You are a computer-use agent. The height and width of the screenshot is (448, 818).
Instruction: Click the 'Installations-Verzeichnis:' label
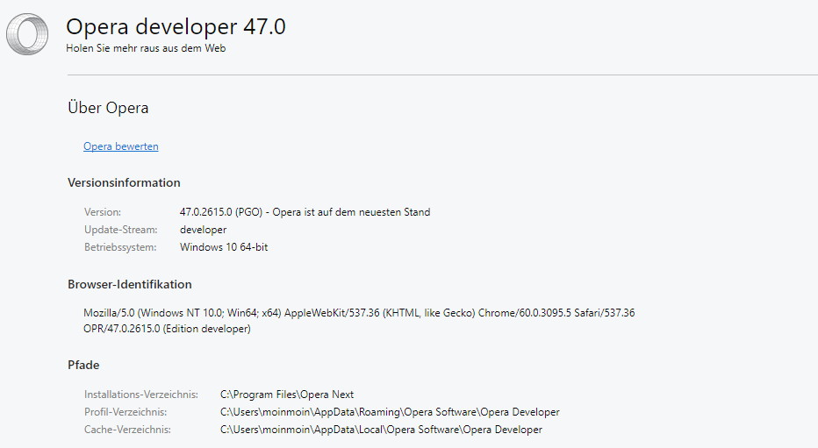pyautogui.click(x=141, y=395)
